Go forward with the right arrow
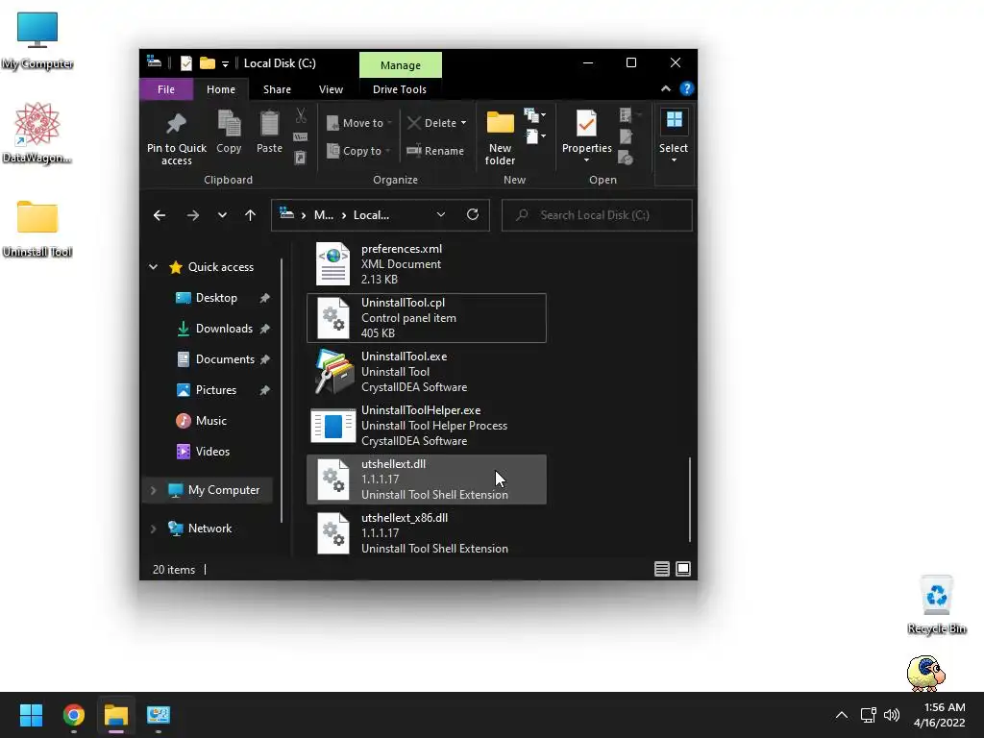Viewport: 984px width, 738px height. point(192,215)
